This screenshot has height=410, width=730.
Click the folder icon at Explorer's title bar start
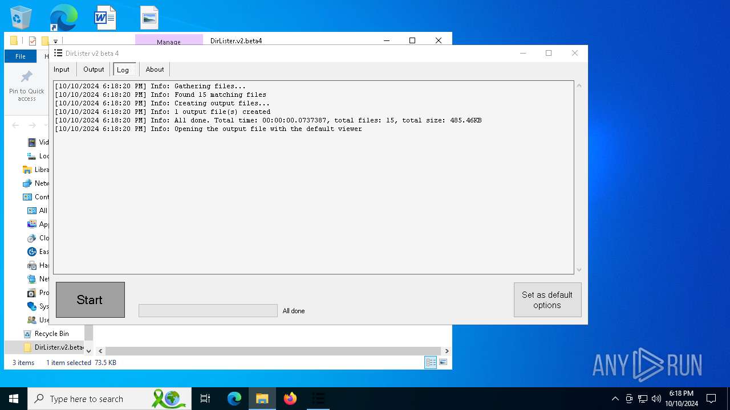coord(14,41)
